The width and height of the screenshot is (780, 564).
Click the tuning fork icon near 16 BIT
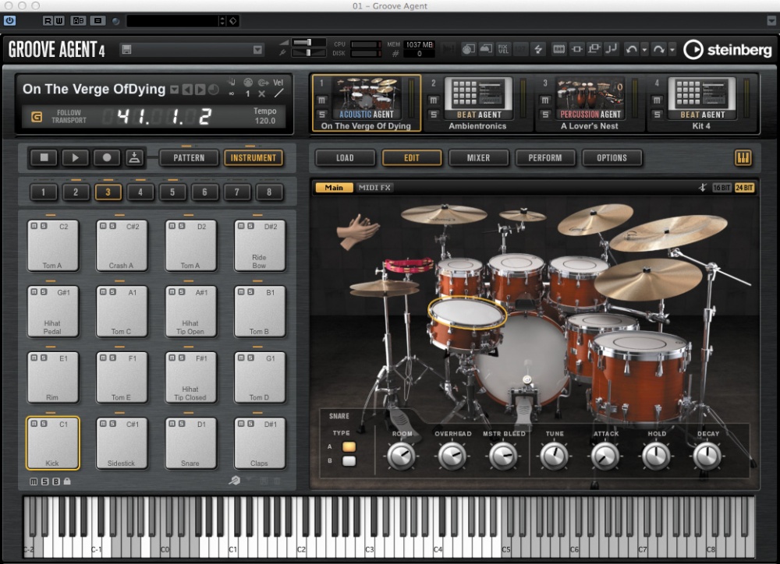pyautogui.click(x=703, y=187)
